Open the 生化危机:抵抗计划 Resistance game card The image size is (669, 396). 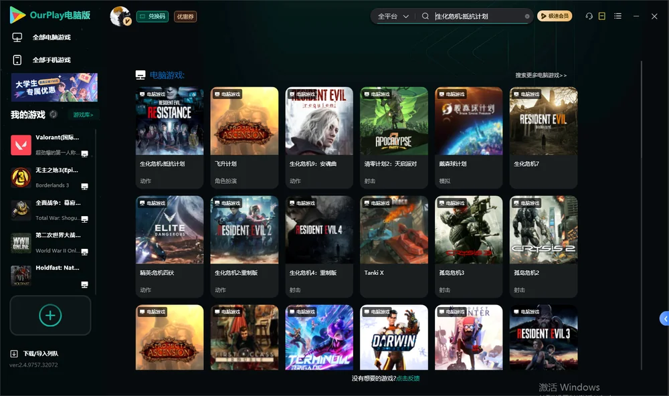(169, 137)
